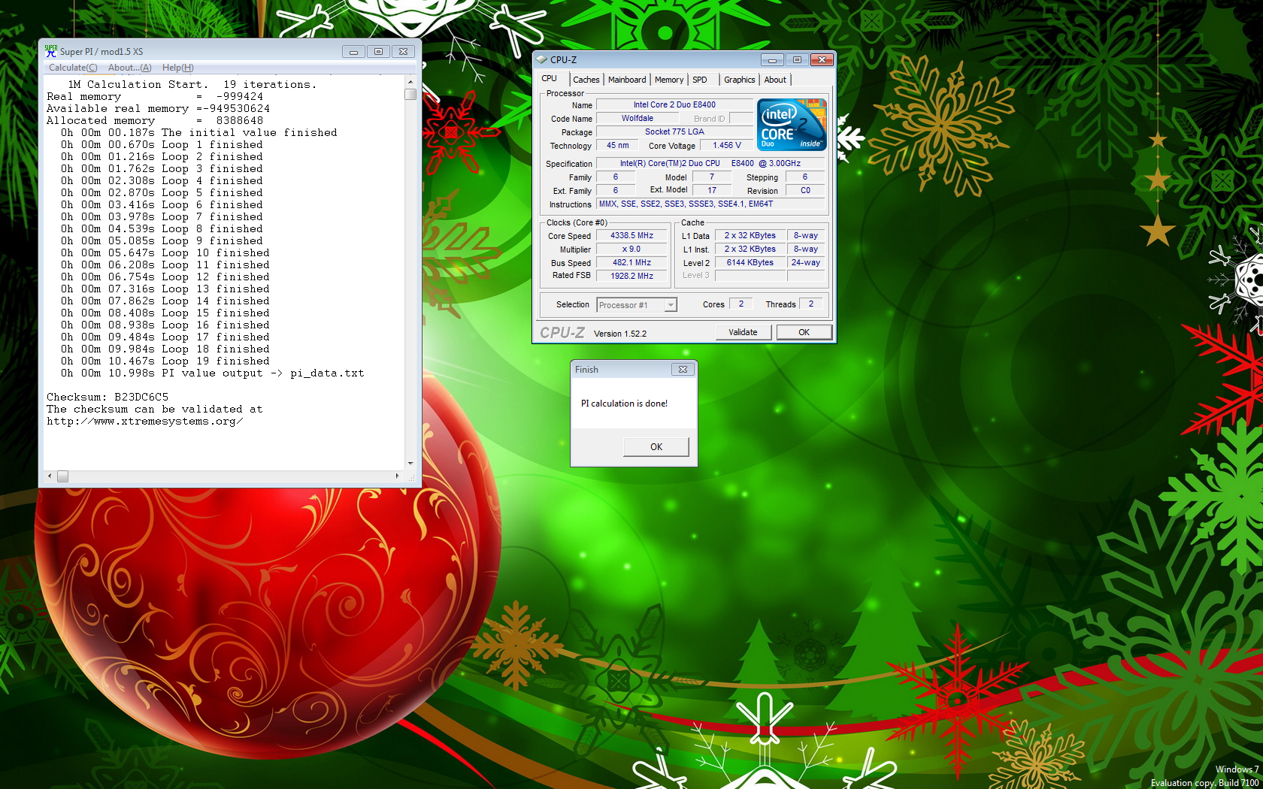Viewport: 1263px width, 789px height.
Task: Click the Ext. Model value '17'
Action: (712, 190)
